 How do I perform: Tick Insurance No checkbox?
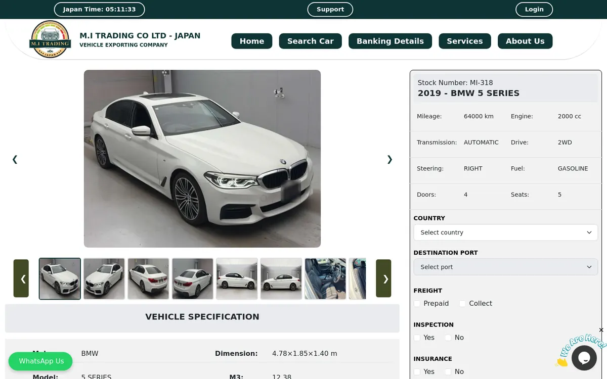tap(448, 371)
